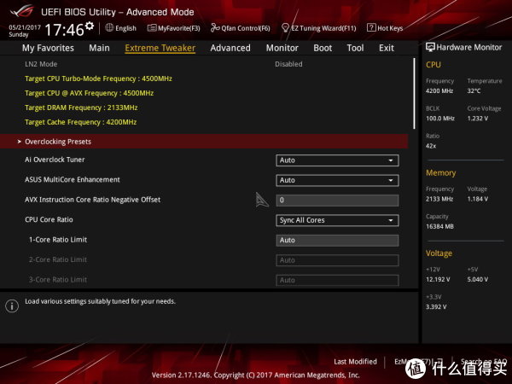The image size is (512, 384).
Task: Click Last Modified link
Action: [x=355, y=362]
